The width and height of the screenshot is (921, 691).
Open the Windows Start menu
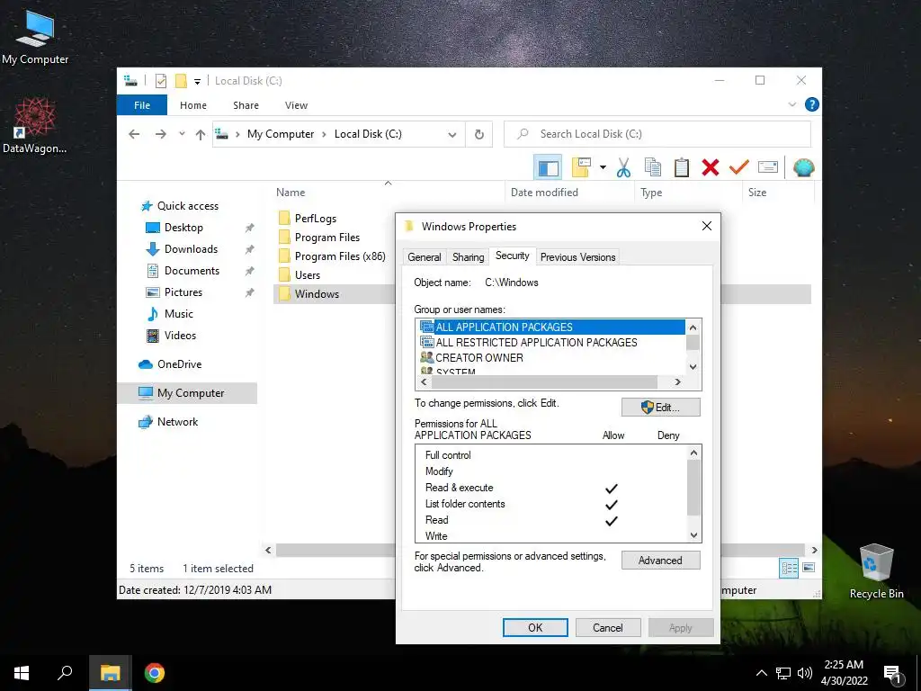(22, 673)
